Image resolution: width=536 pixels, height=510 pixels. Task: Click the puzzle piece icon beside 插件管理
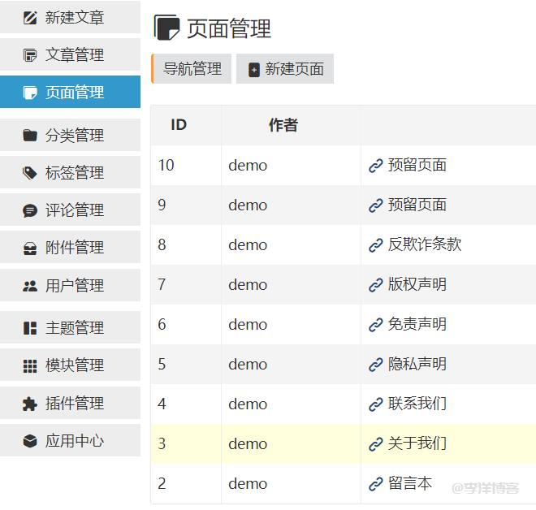(x=30, y=404)
